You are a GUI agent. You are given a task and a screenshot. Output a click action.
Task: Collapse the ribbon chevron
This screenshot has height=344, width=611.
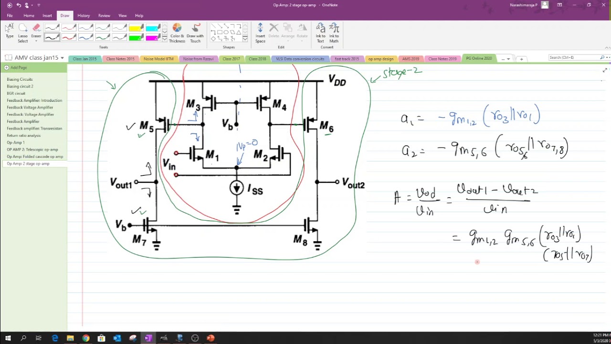pyautogui.click(x=607, y=47)
